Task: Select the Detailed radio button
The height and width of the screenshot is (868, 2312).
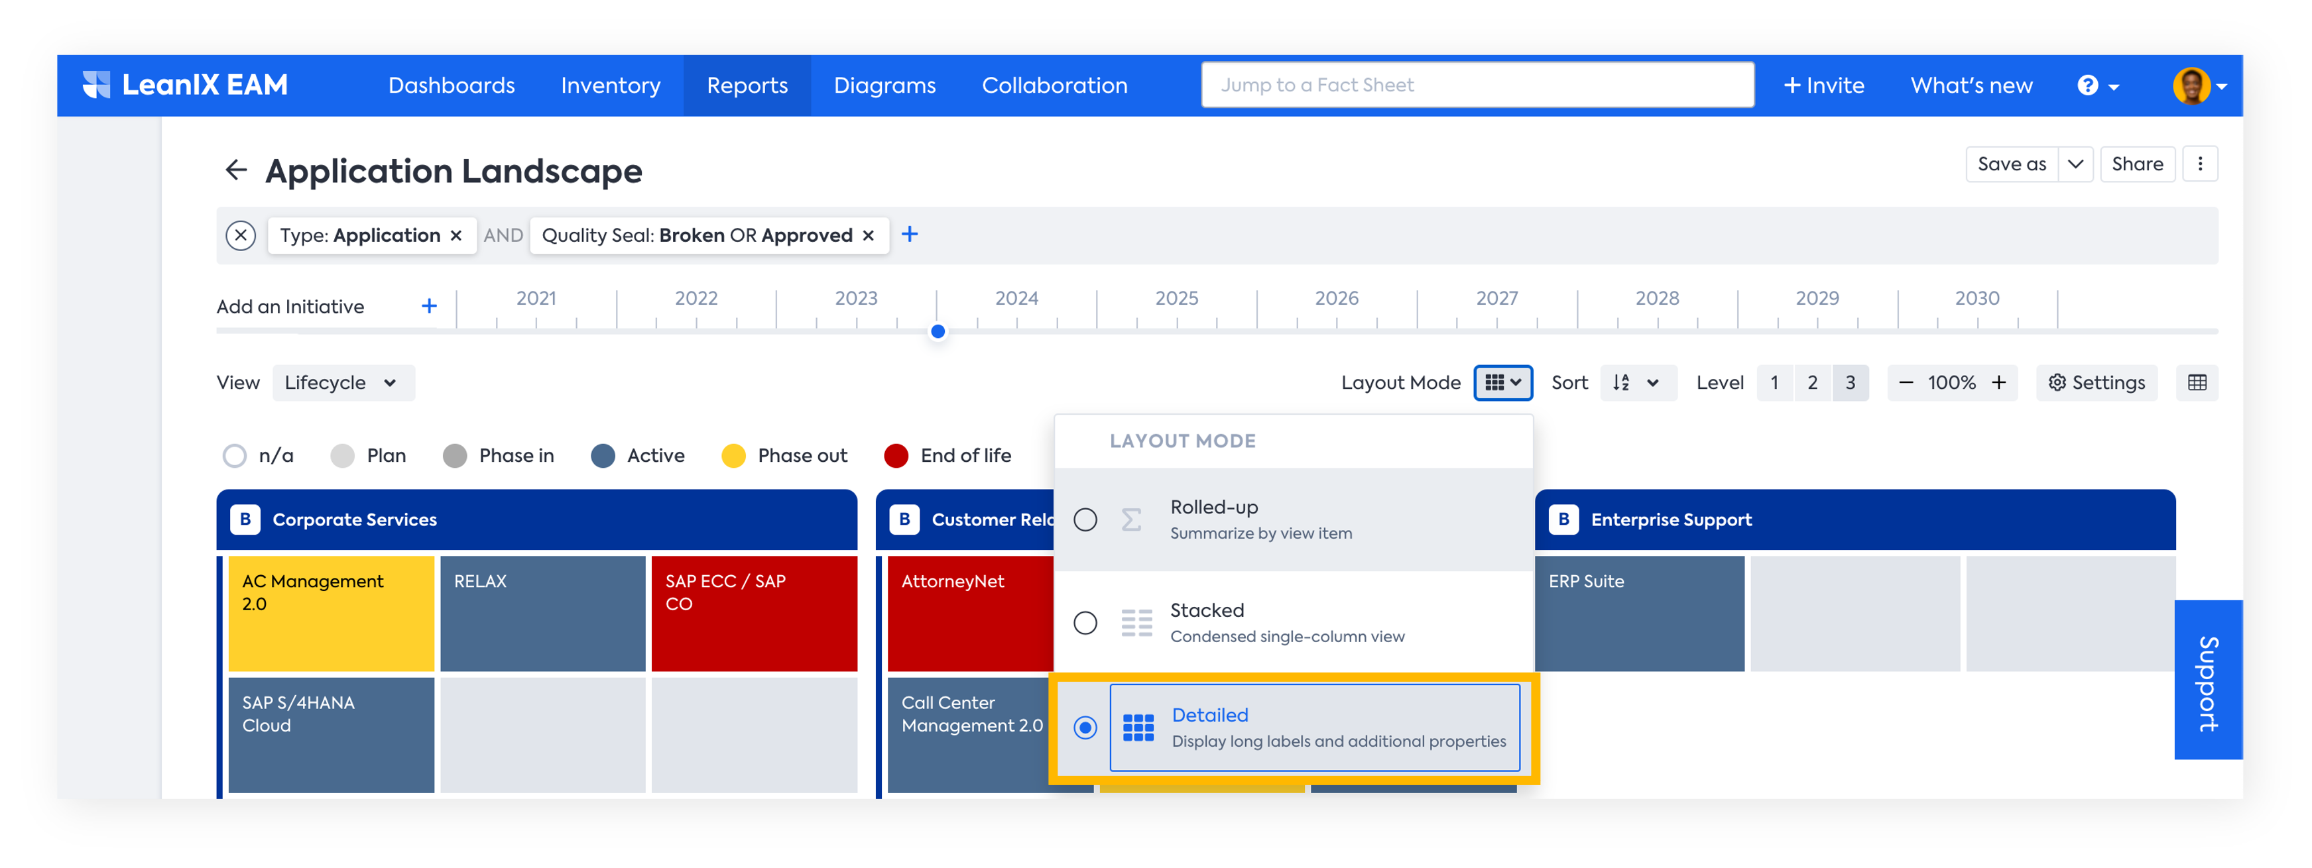Action: tap(1085, 728)
